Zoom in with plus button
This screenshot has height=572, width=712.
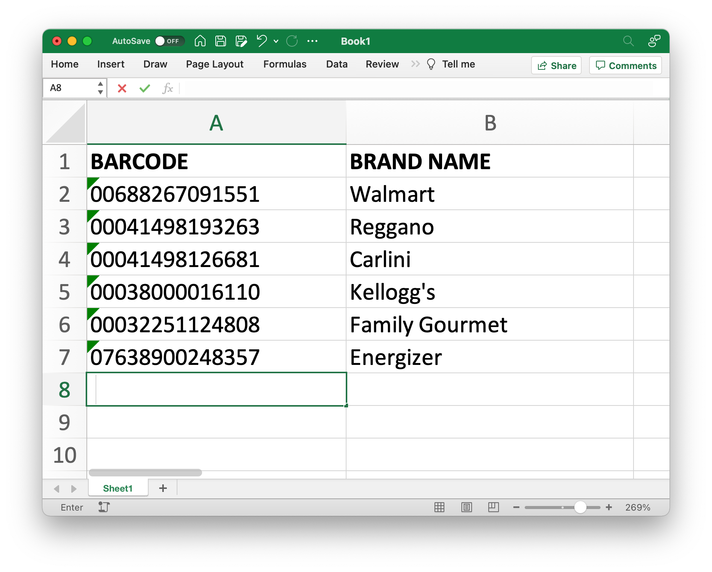pyautogui.click(x=609, y=507)
